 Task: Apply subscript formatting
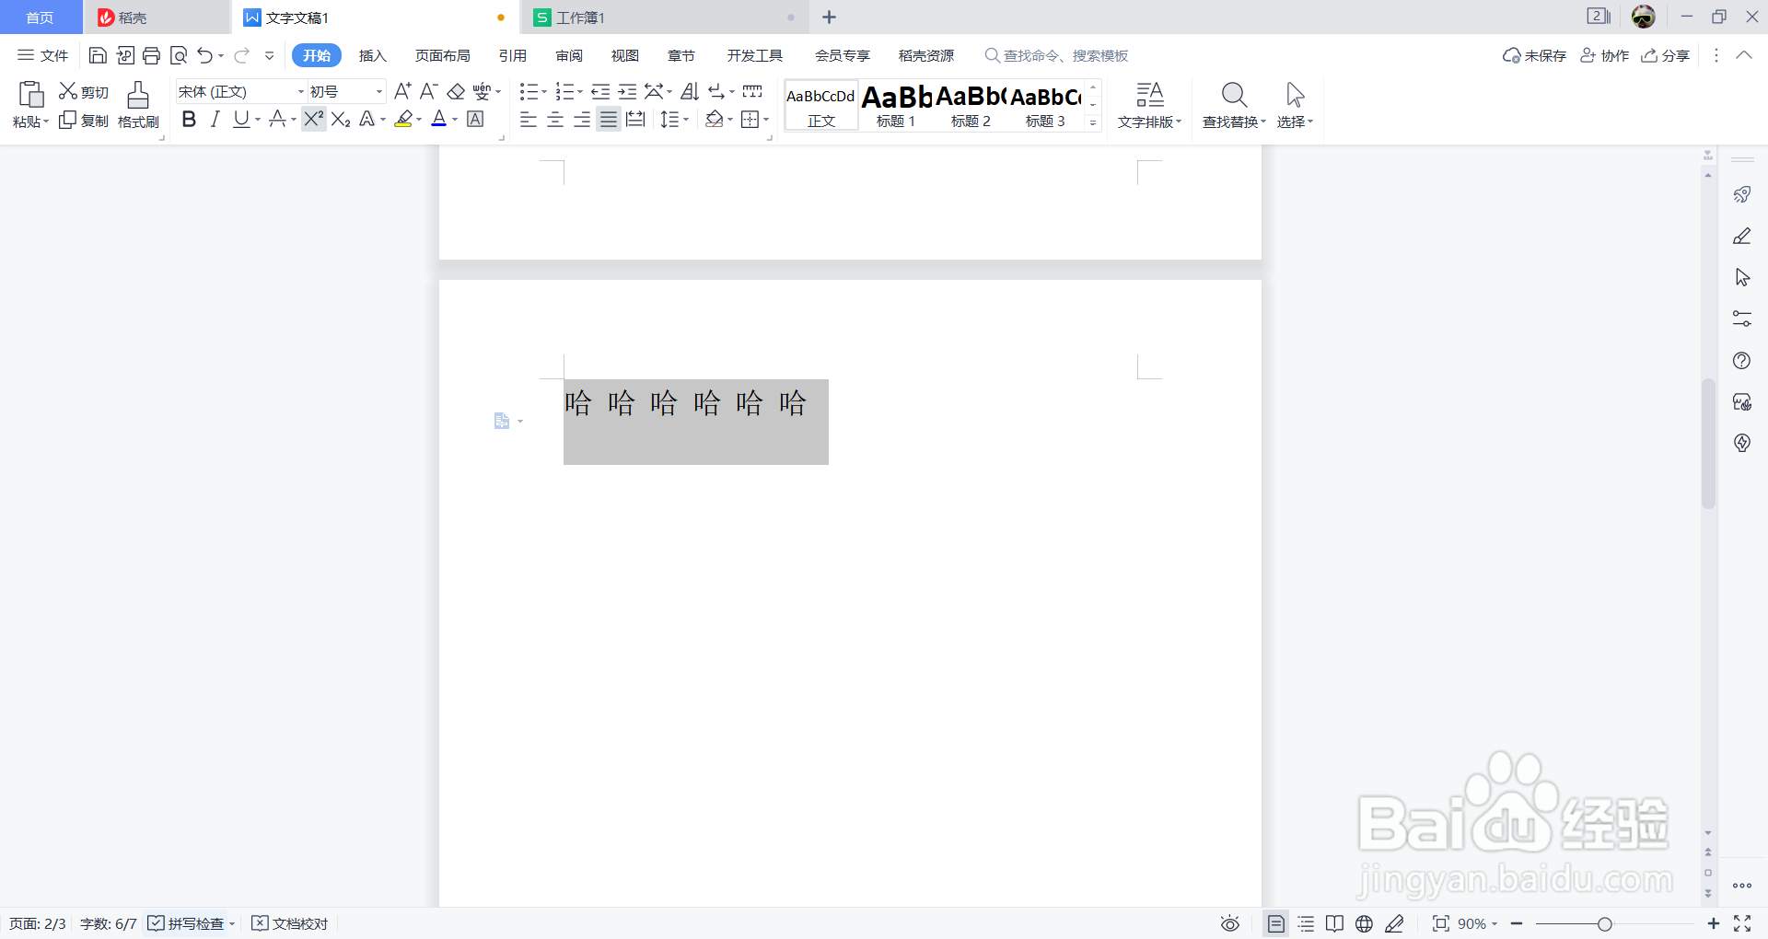340,119
